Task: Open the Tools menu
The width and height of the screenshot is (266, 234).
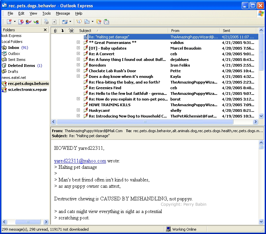Action: click(x=47, y=13)
